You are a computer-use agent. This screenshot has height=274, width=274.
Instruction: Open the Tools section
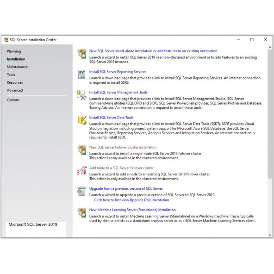coord(11,75)
